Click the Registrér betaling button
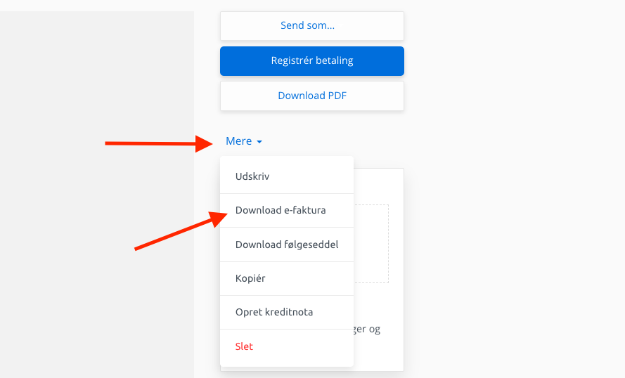625x378 pixels. (312, 61)
